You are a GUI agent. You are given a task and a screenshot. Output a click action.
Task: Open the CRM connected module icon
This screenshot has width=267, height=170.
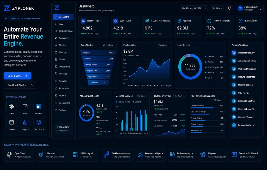(x=11, y=106)
